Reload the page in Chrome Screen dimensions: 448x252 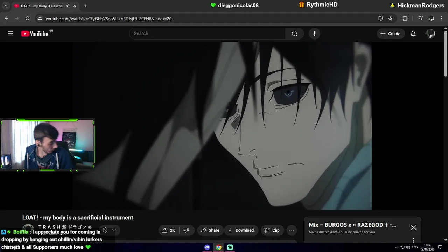click(x=27, y=19)
